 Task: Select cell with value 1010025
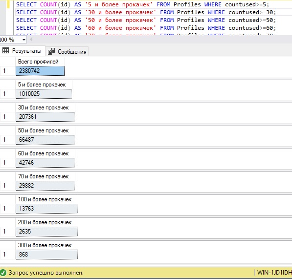point(44,94)
